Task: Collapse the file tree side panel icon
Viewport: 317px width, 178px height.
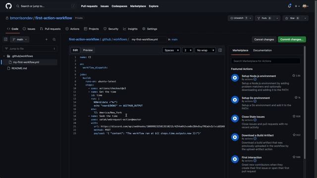Action: (5, 40)
